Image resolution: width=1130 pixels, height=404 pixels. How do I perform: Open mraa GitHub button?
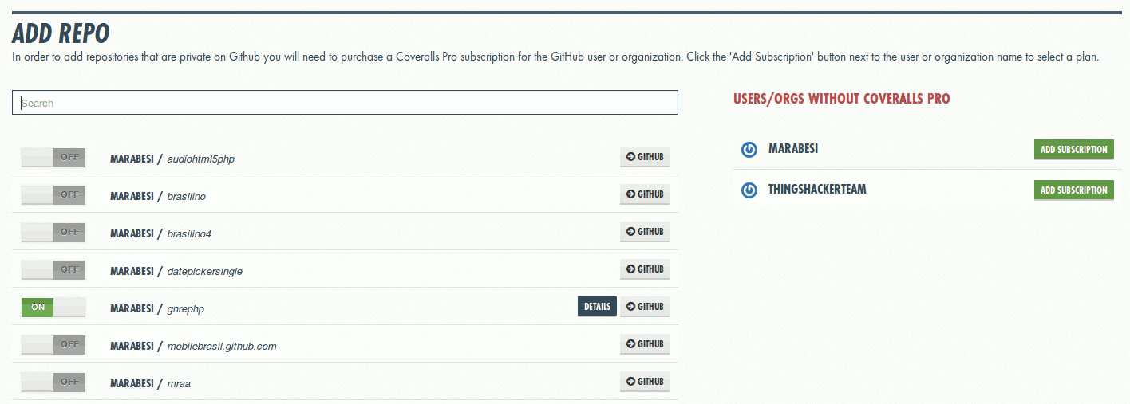(645, 382)
